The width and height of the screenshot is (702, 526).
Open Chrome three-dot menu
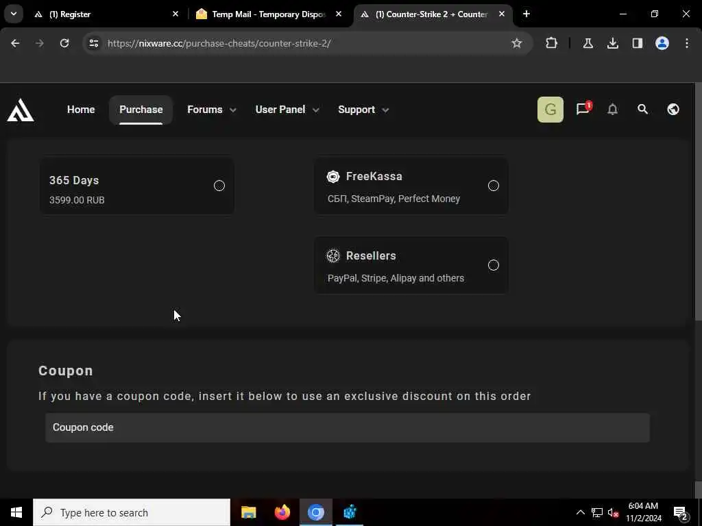tap(687, 43)
